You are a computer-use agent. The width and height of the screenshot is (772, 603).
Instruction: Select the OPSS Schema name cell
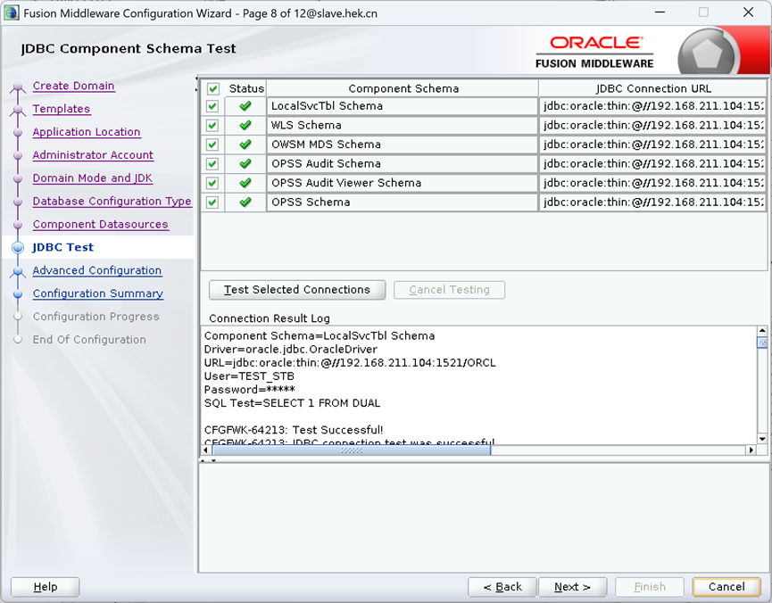(403, 202)
